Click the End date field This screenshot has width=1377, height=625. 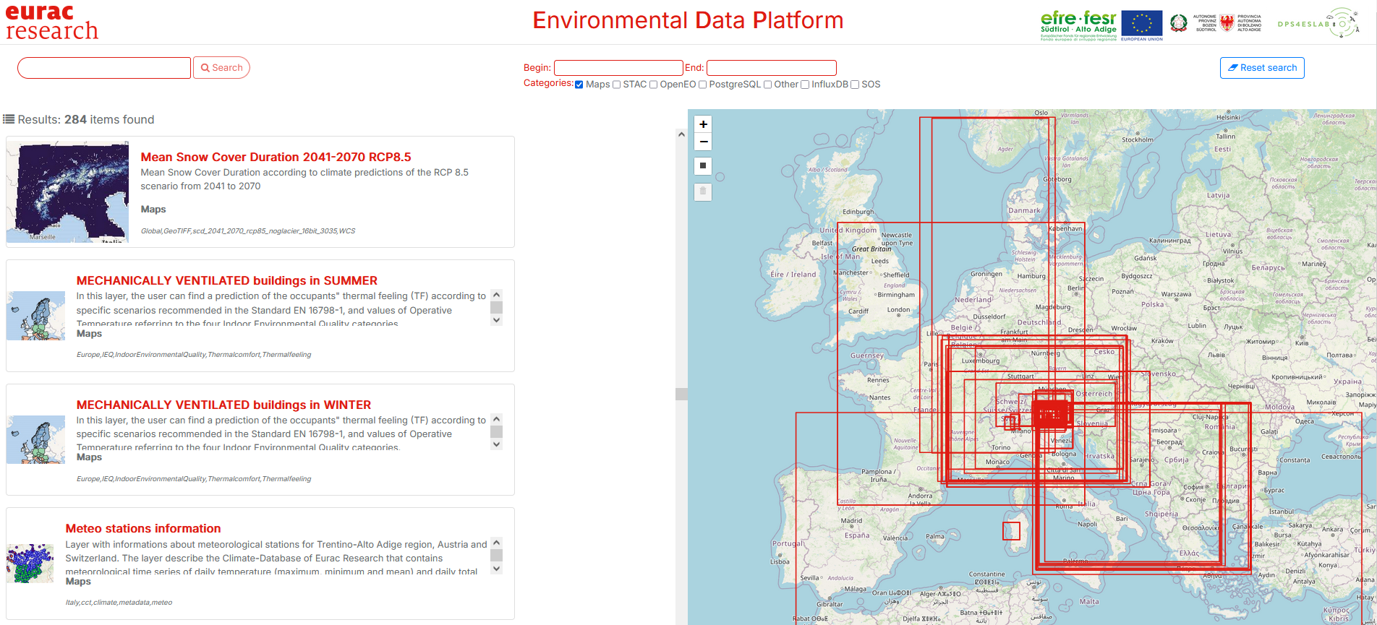[x=772, y=68]
